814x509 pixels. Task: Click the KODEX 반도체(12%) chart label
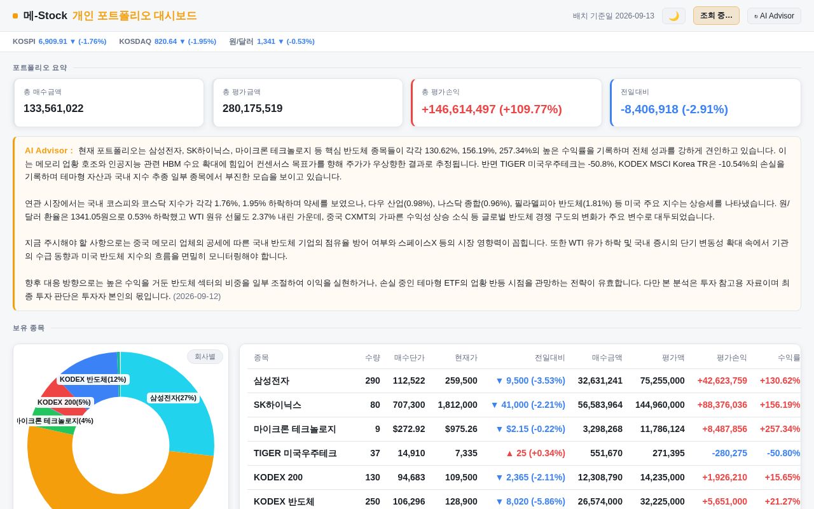93,379
